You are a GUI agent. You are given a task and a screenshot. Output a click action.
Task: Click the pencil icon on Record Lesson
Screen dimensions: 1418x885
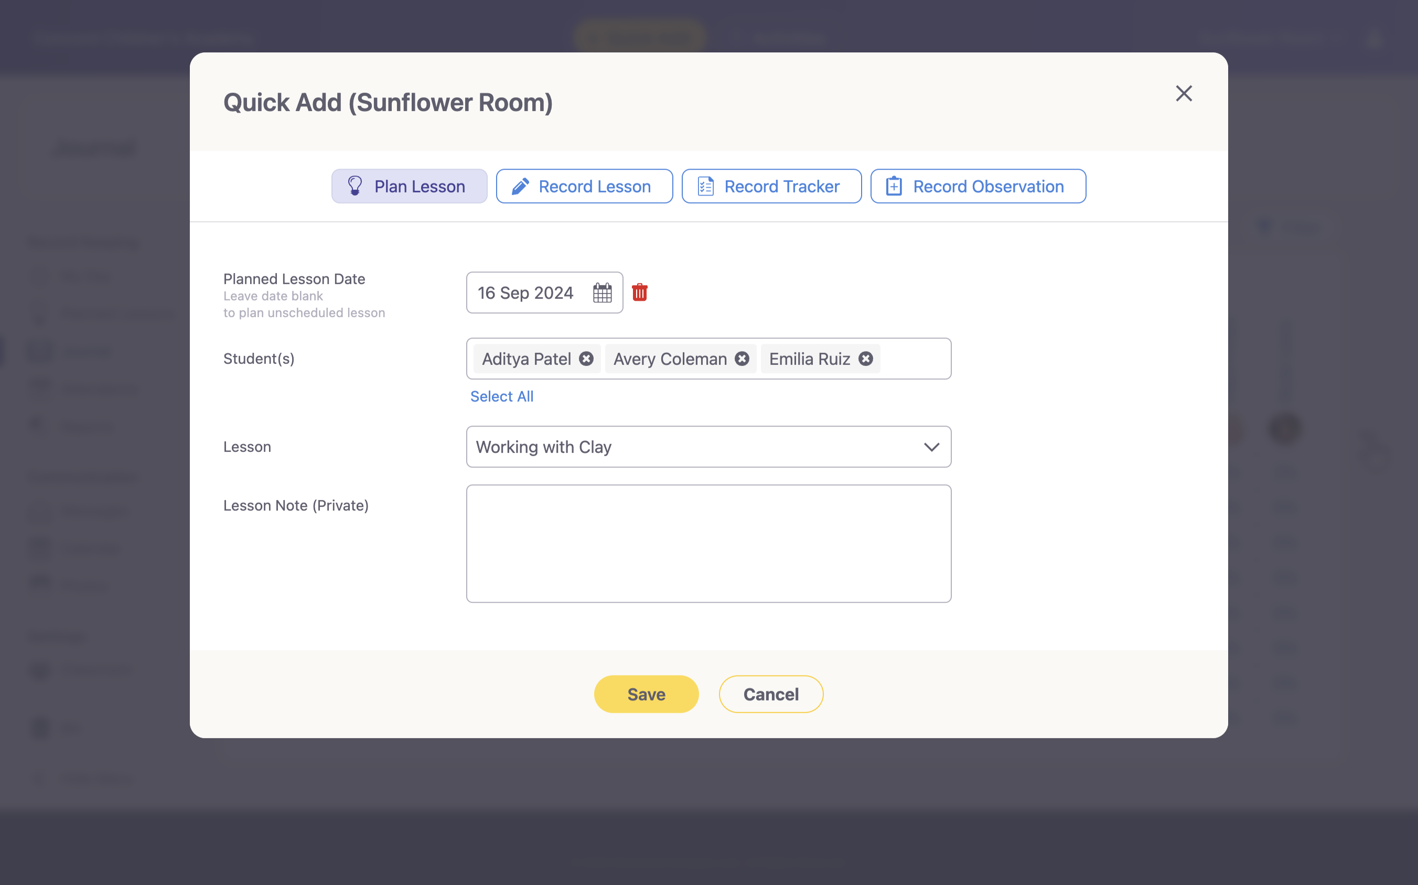click(520, 187)
